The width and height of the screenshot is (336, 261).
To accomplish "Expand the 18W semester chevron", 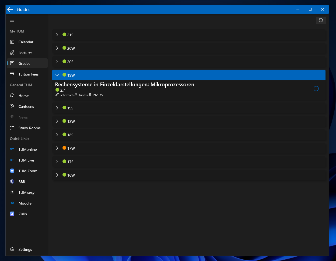I will (57, 121).
